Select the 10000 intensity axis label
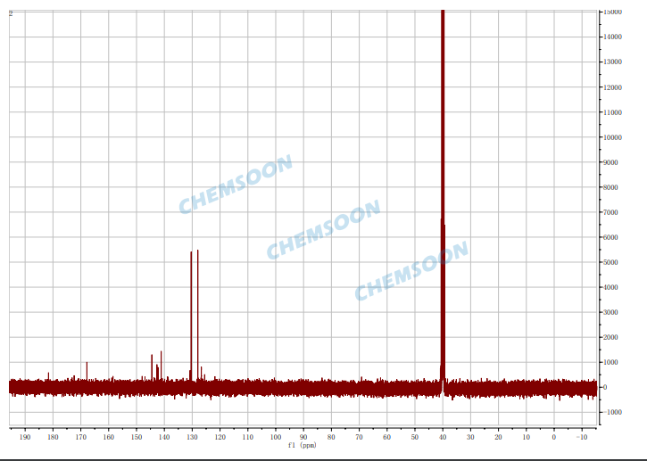Viewport: 647px width, 461px height. (612, 137)
